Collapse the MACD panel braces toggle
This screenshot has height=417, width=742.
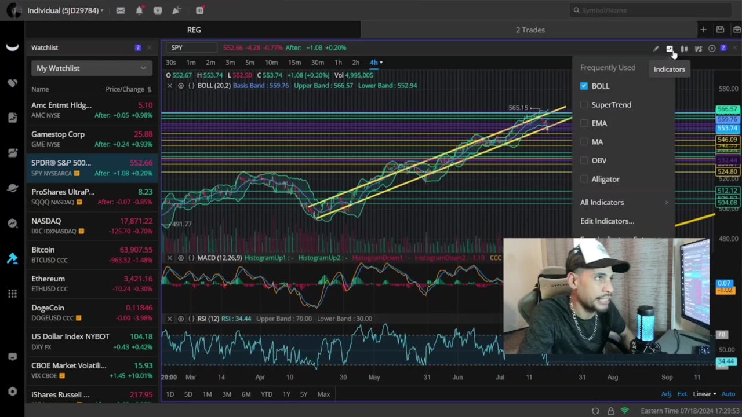point(191,258)
